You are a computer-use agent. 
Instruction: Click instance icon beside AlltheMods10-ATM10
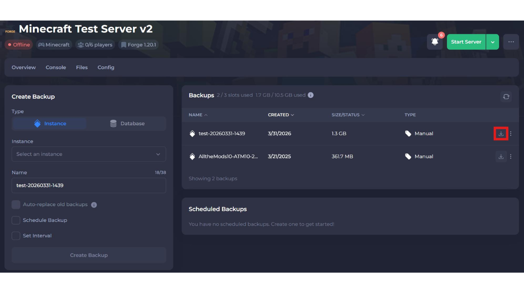tap(192, 157)
